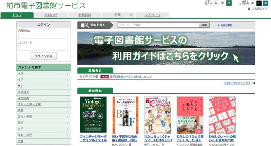The image size is (271, 146).
Task: Expand the 産業 genre chevron
Action: [67, 111]
